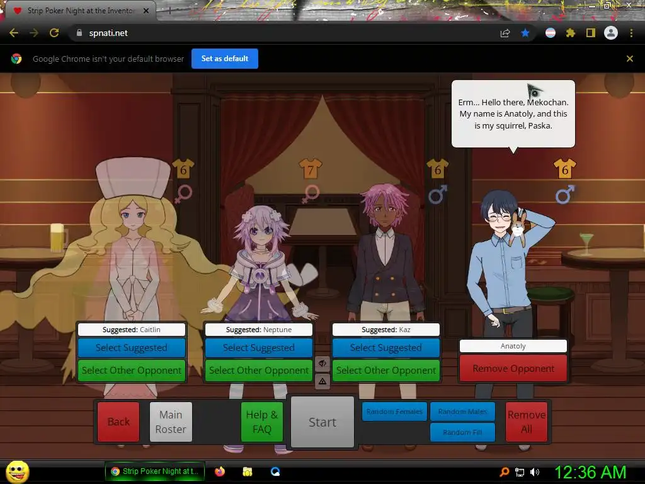Screen dimensions: 645x484
Task: Dismiss the default browser notification bar
Action: click(630, 59)
